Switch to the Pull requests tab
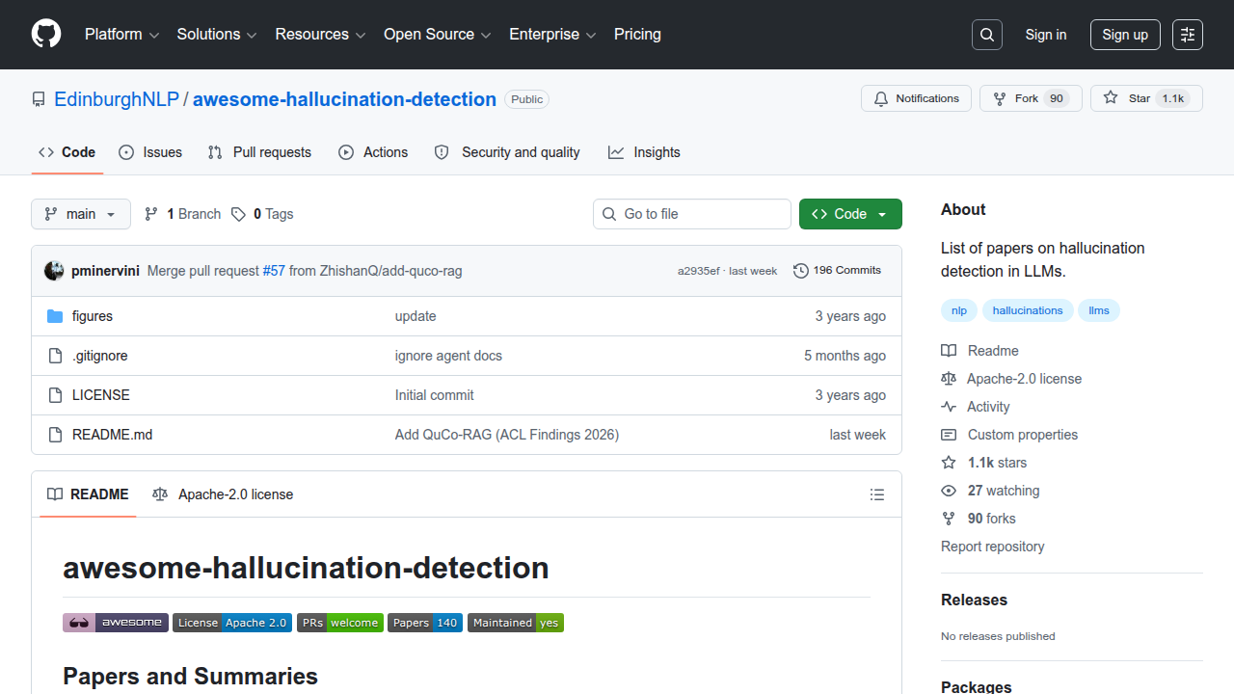Image resolution: width=1234 pixels, height=694 pixels. 259,152
